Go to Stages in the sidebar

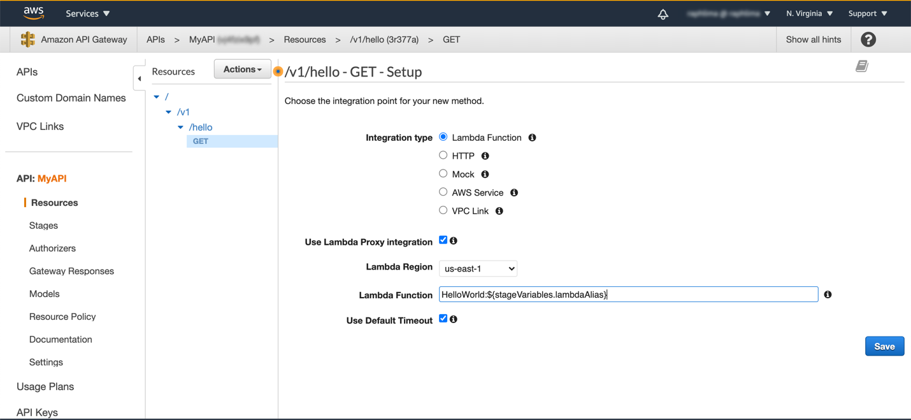pyautogui.click(x=43, y=226)
